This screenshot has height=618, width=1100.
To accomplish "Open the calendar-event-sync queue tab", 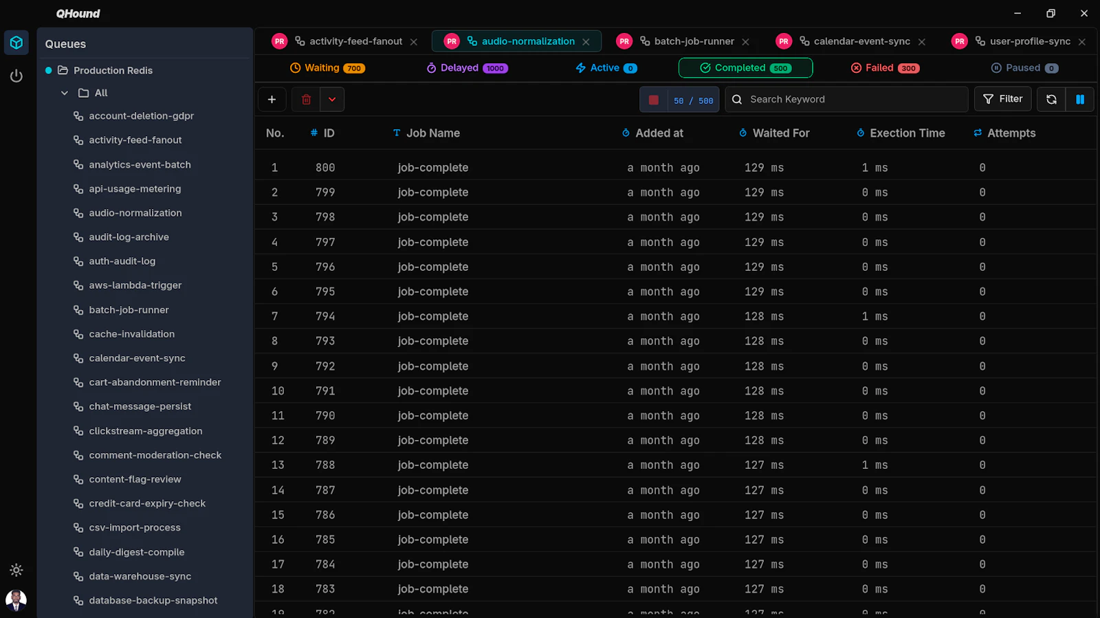I will click(851, 41).
